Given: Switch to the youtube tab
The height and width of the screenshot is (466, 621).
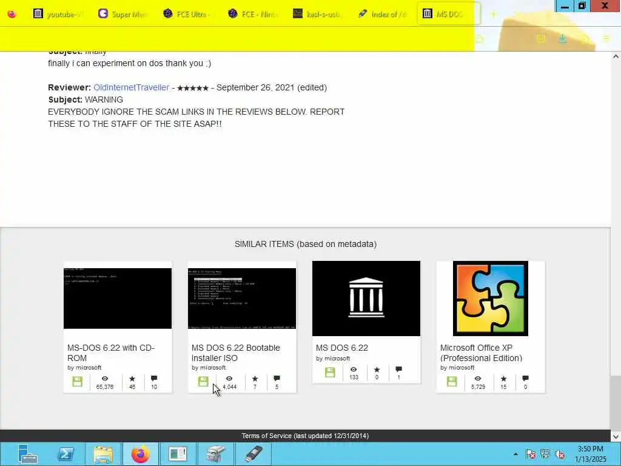Looking at the screenshot, I should pos(58,14).
